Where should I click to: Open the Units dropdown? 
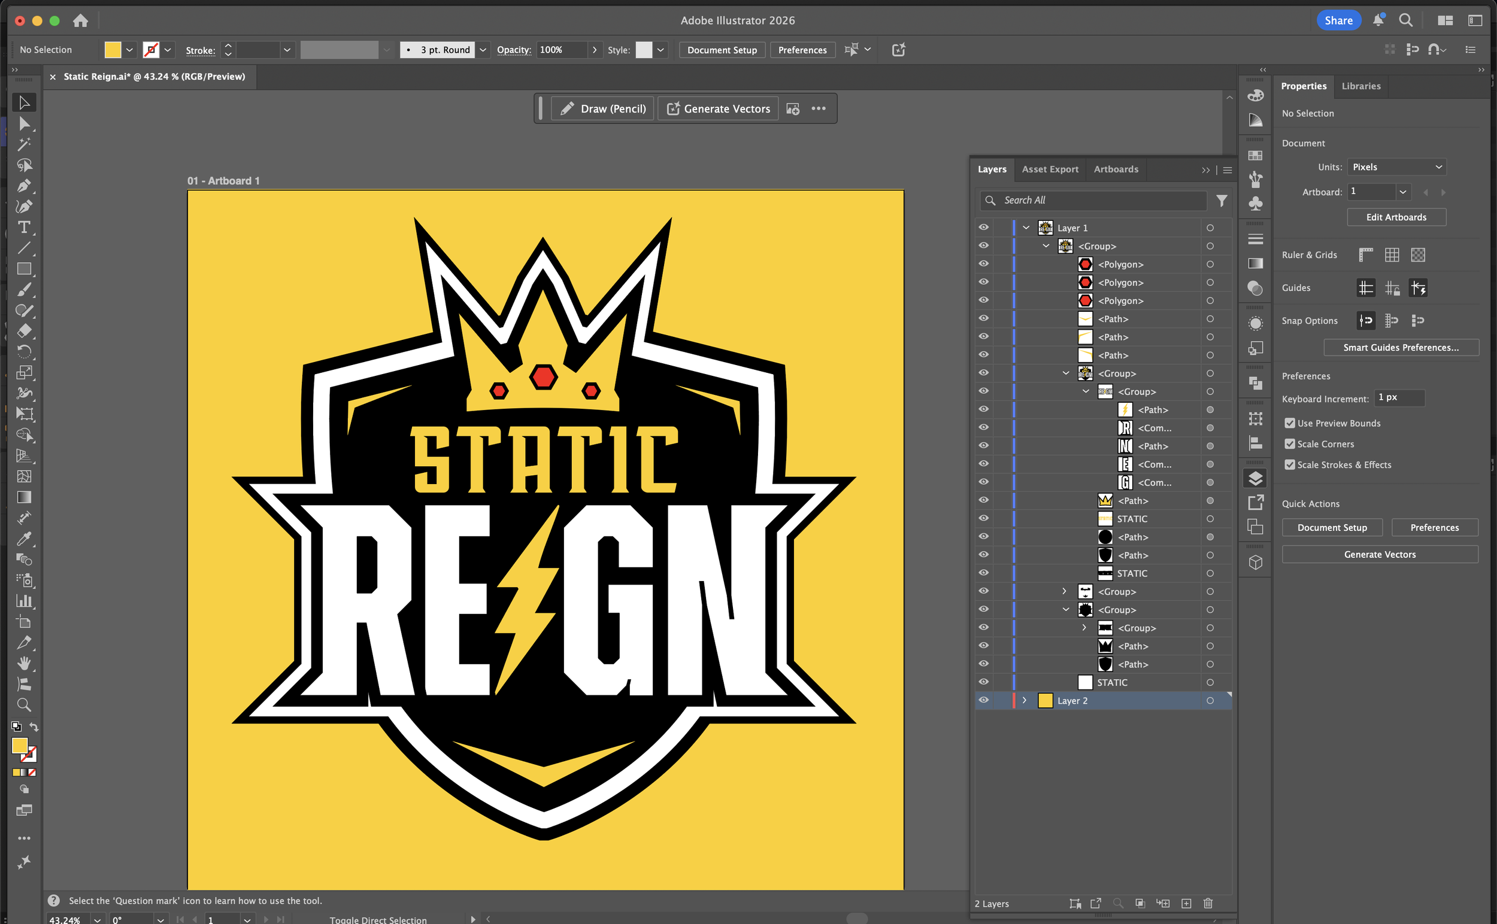[1397, 167]
